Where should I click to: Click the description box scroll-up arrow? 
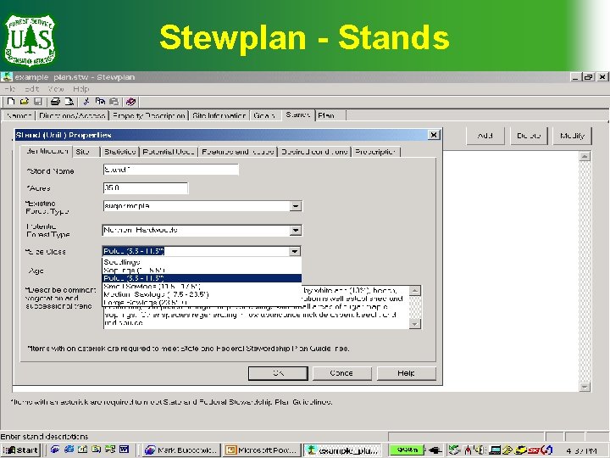tap(415, 291)
